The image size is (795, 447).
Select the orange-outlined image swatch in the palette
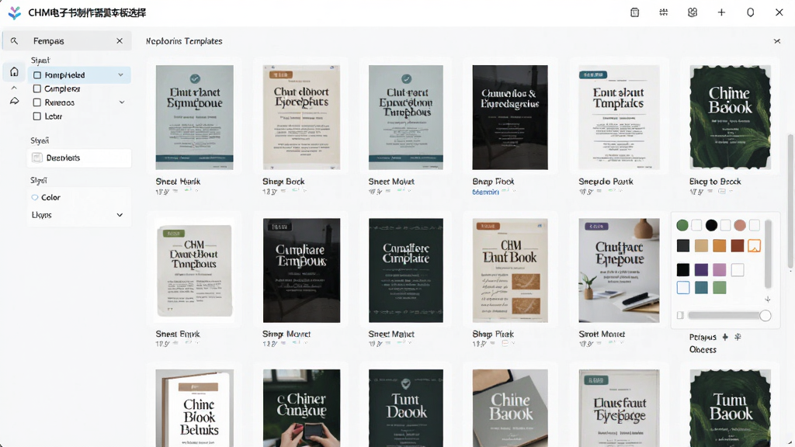pyautogui.click(x=754, y=246)
